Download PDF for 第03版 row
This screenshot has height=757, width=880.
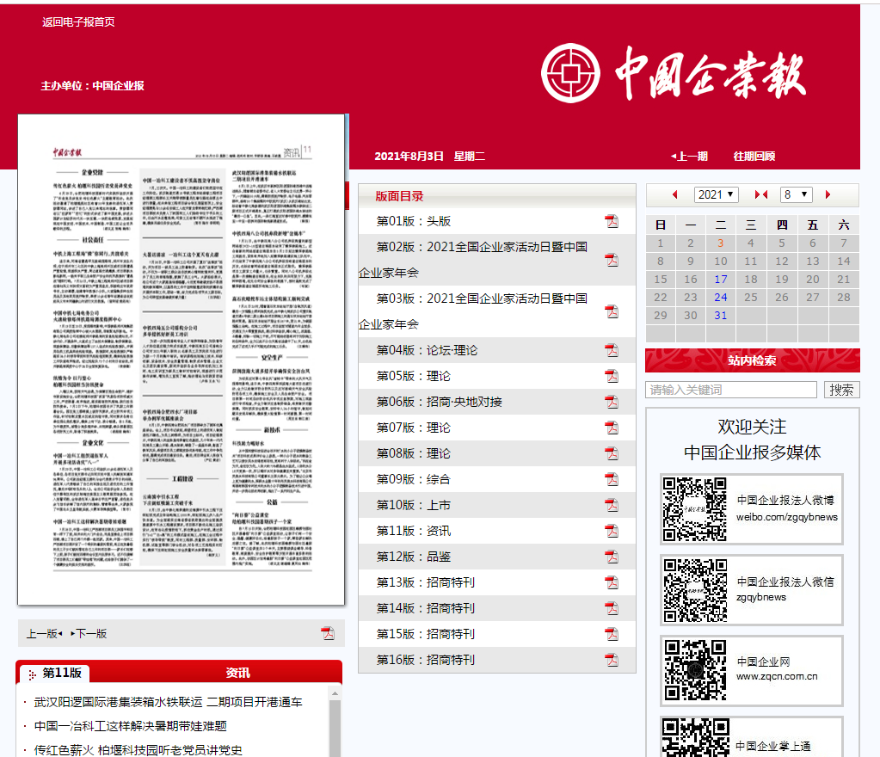pyautogui.click(x=611, y=311)
